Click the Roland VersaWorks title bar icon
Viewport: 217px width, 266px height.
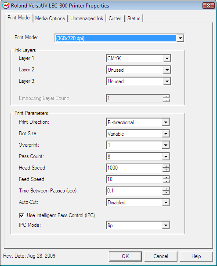[6, 6]
